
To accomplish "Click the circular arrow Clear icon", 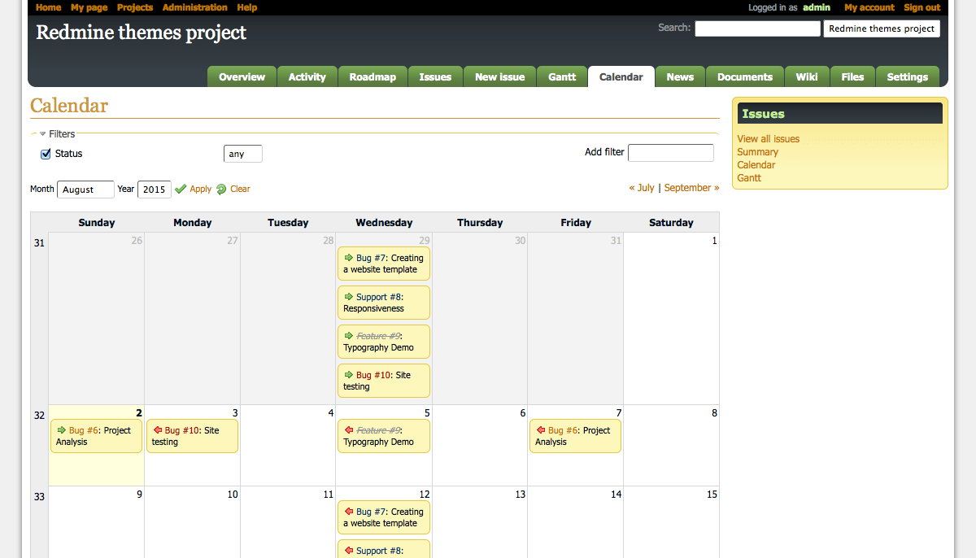I will (x=221, y=189).
